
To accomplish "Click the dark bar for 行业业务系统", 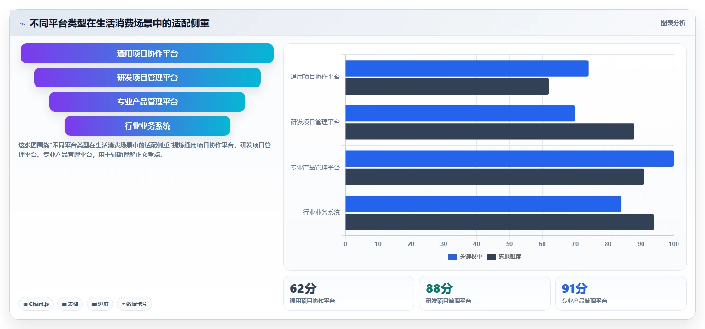I will click(500, 222).
